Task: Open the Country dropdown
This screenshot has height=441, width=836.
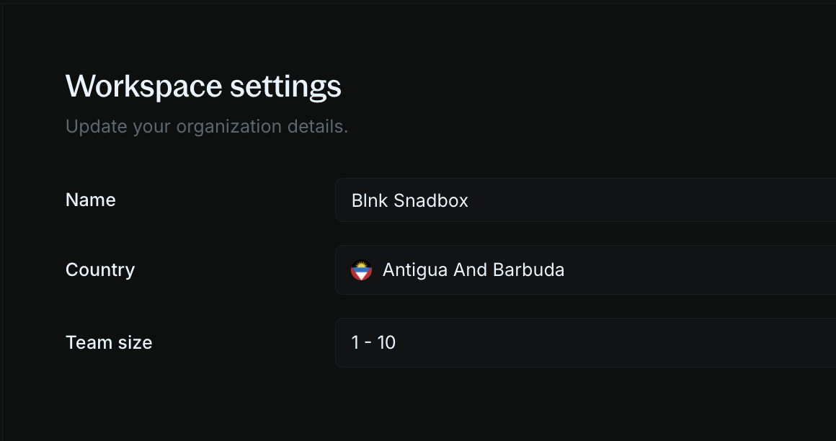Action: pyautogui.click(x=585, y=269)
